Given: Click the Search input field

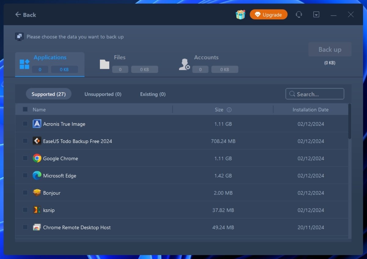Looking at the screenshot, I should [315, 94].
